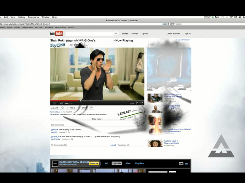Image resolution: width=245 pixels, height=183 pixels.
Task: Mute the video using the speaker icon
Action: coord(61,103)
